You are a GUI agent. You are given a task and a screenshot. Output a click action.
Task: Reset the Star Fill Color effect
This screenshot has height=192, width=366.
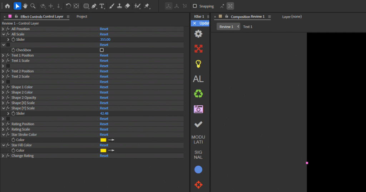click(x=104, y=145)
